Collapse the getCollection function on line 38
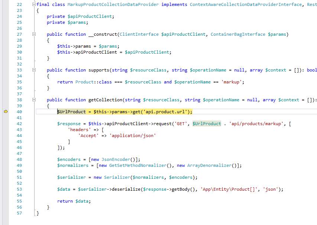Screen dimensions: 317x225 click(34, 100)
